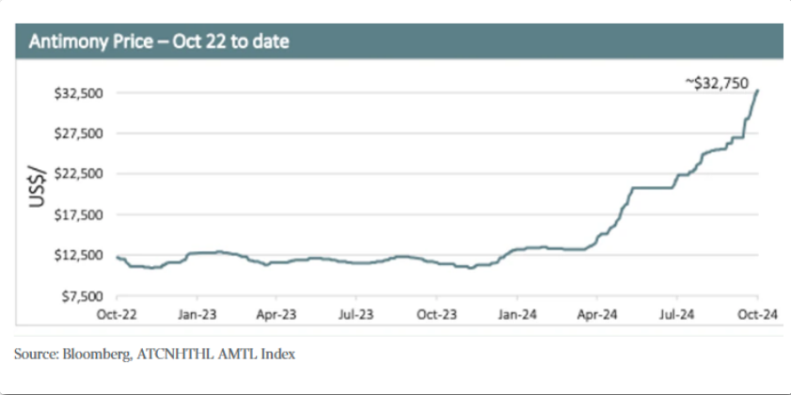Click the 'Source: Bloomberg, ATCNHTHL AMTL Index' text
The image size is (791, 395).
click(x=155, y=354)
